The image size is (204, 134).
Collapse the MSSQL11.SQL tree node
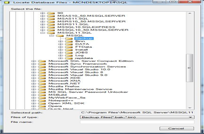42,33
